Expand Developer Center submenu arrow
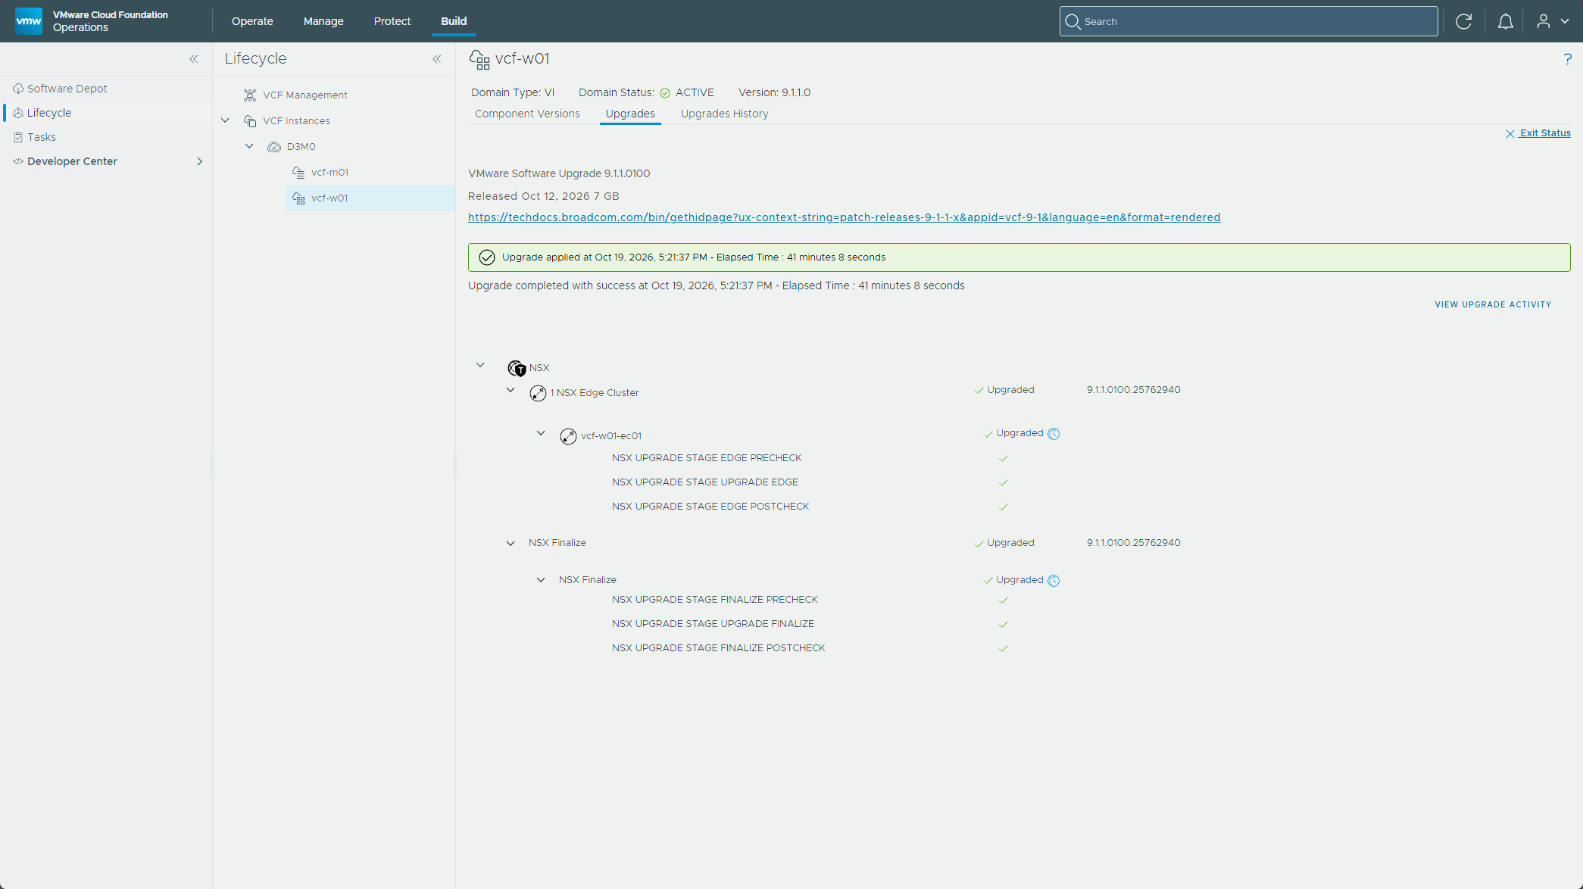This screenshot has height=889, width=1583. [x=200, y=161]
